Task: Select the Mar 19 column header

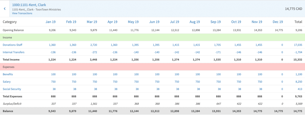Action: pos(92,22)
